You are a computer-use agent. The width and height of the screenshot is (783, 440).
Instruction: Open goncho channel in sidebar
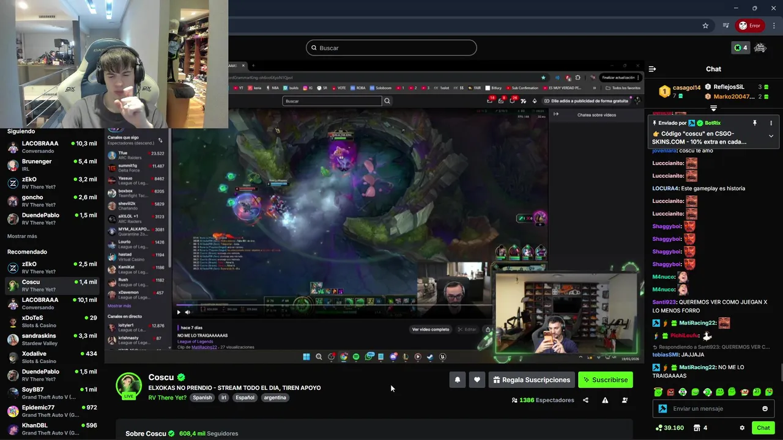pos(52,200)
